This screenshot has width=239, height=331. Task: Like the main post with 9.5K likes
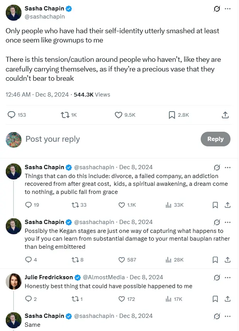(x=119, y=115)
